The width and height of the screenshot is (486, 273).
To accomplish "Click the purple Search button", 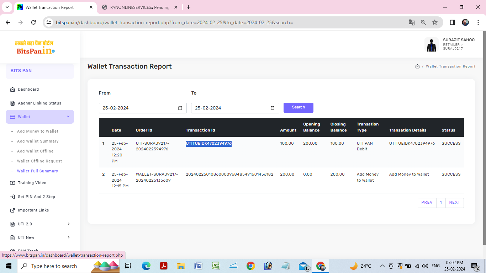I will coord(298,107).
